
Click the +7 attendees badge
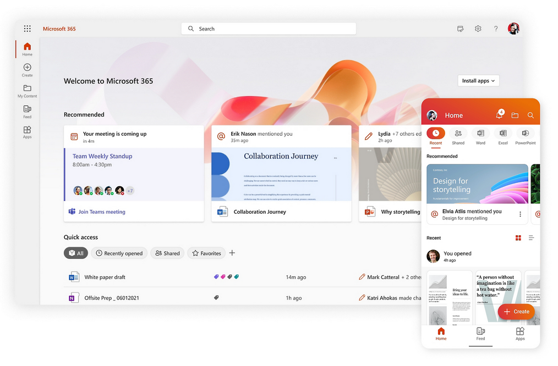coord(130,191)
